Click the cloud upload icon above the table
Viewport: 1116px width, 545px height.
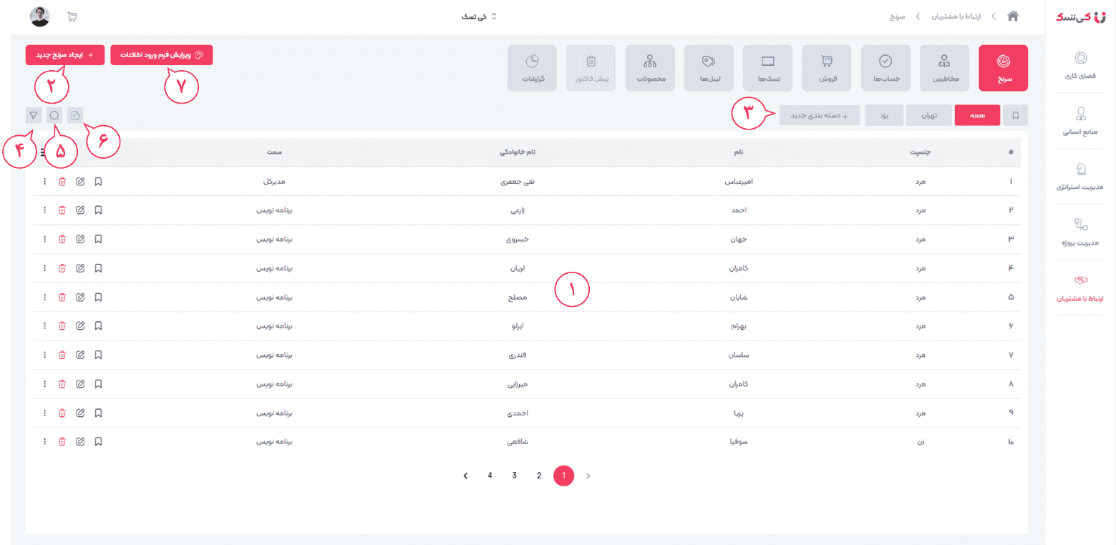pos(76,115)
